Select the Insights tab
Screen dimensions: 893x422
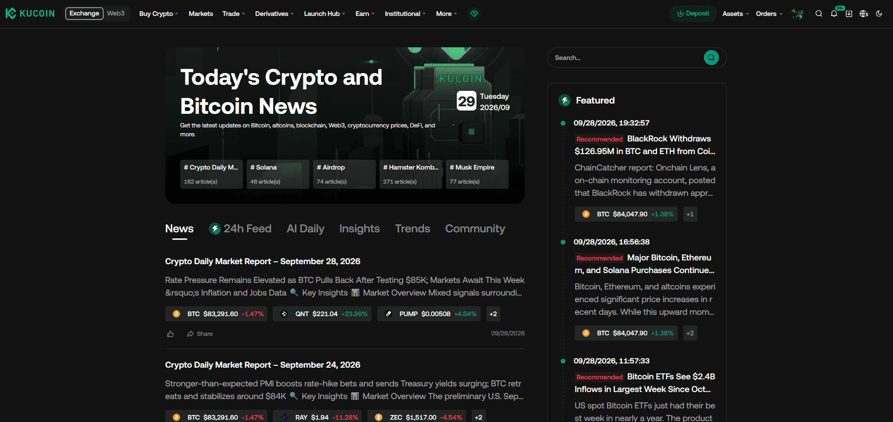(x=359, y=229)
